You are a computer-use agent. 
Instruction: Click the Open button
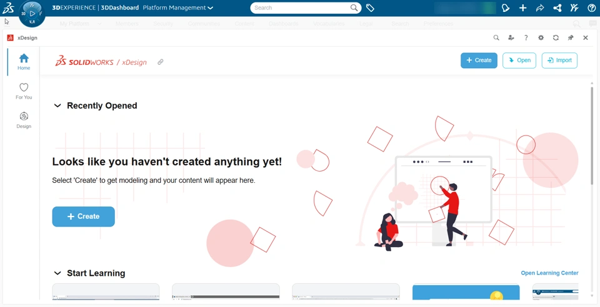(x=519, y=61)
